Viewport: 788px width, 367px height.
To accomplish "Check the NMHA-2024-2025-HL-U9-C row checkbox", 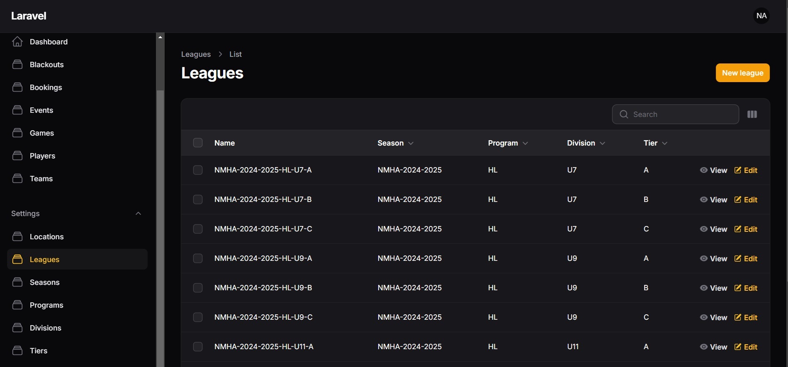I will tap(198, 317).
